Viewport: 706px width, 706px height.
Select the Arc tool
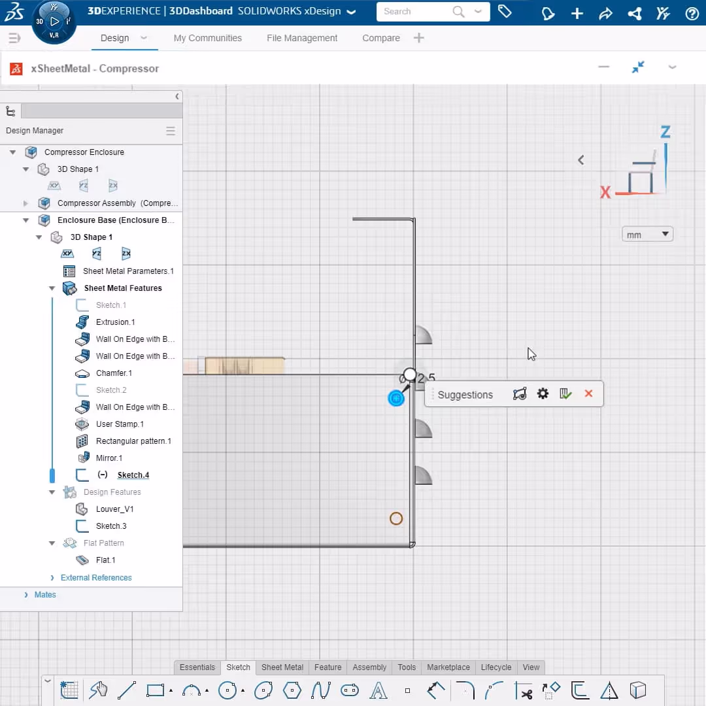pyautogui.click(x=192, y=690)
